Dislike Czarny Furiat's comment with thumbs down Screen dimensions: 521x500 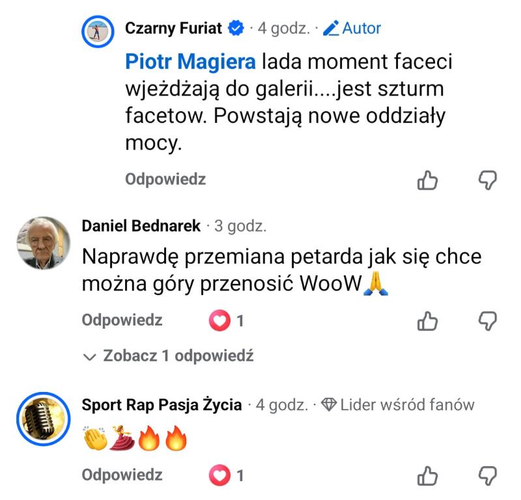click(488, 180)
